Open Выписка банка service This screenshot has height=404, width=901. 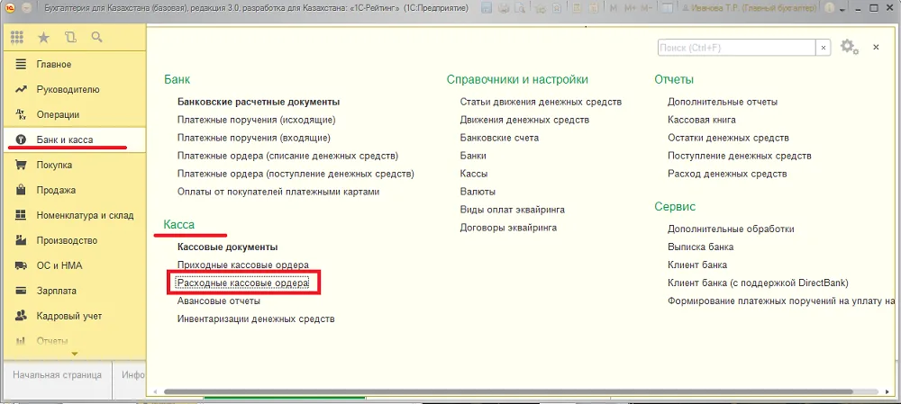pos(700,247)
